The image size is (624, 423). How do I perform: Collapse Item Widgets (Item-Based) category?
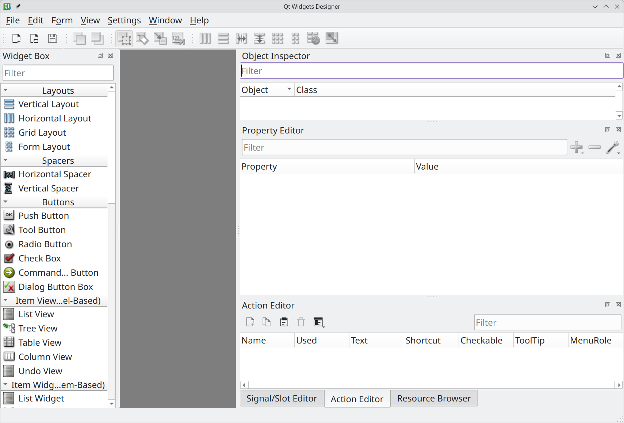click(5, 384)
